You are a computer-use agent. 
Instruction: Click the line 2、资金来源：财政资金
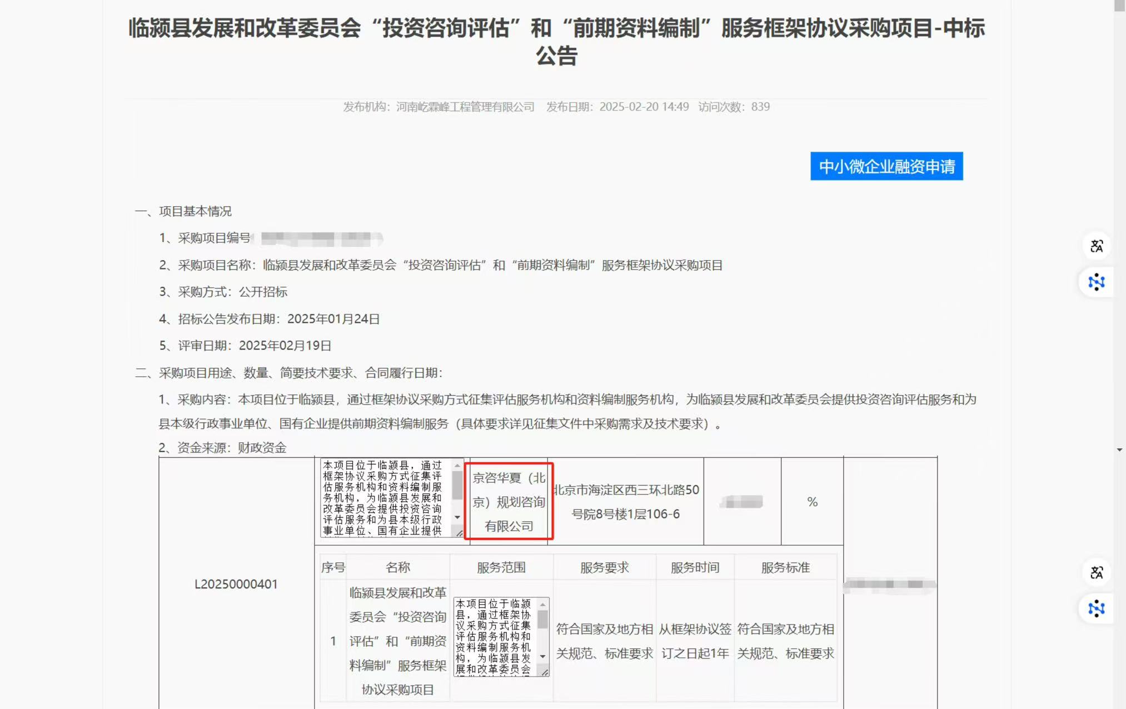click(x=222, y=448)
